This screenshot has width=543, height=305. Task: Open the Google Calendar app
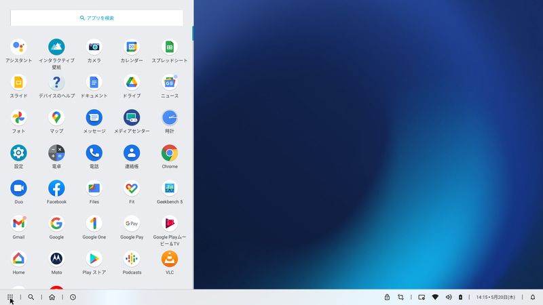click(x=132, y=47)
